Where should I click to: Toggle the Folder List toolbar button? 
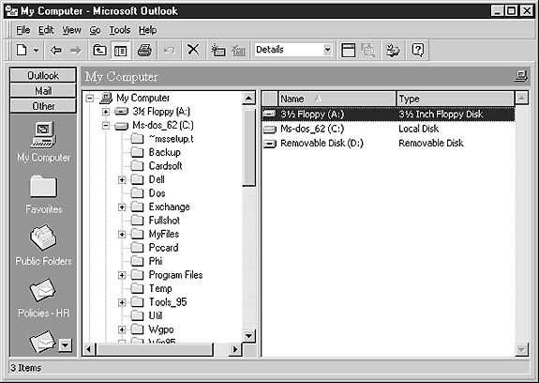120,51
